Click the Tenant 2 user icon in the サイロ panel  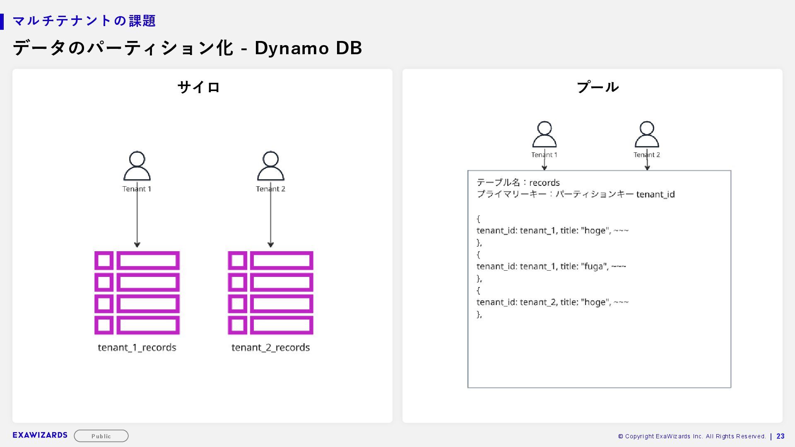click(270, 166)
